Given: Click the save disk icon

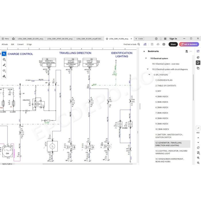Looking at the screenshot, I should [152, 44].
